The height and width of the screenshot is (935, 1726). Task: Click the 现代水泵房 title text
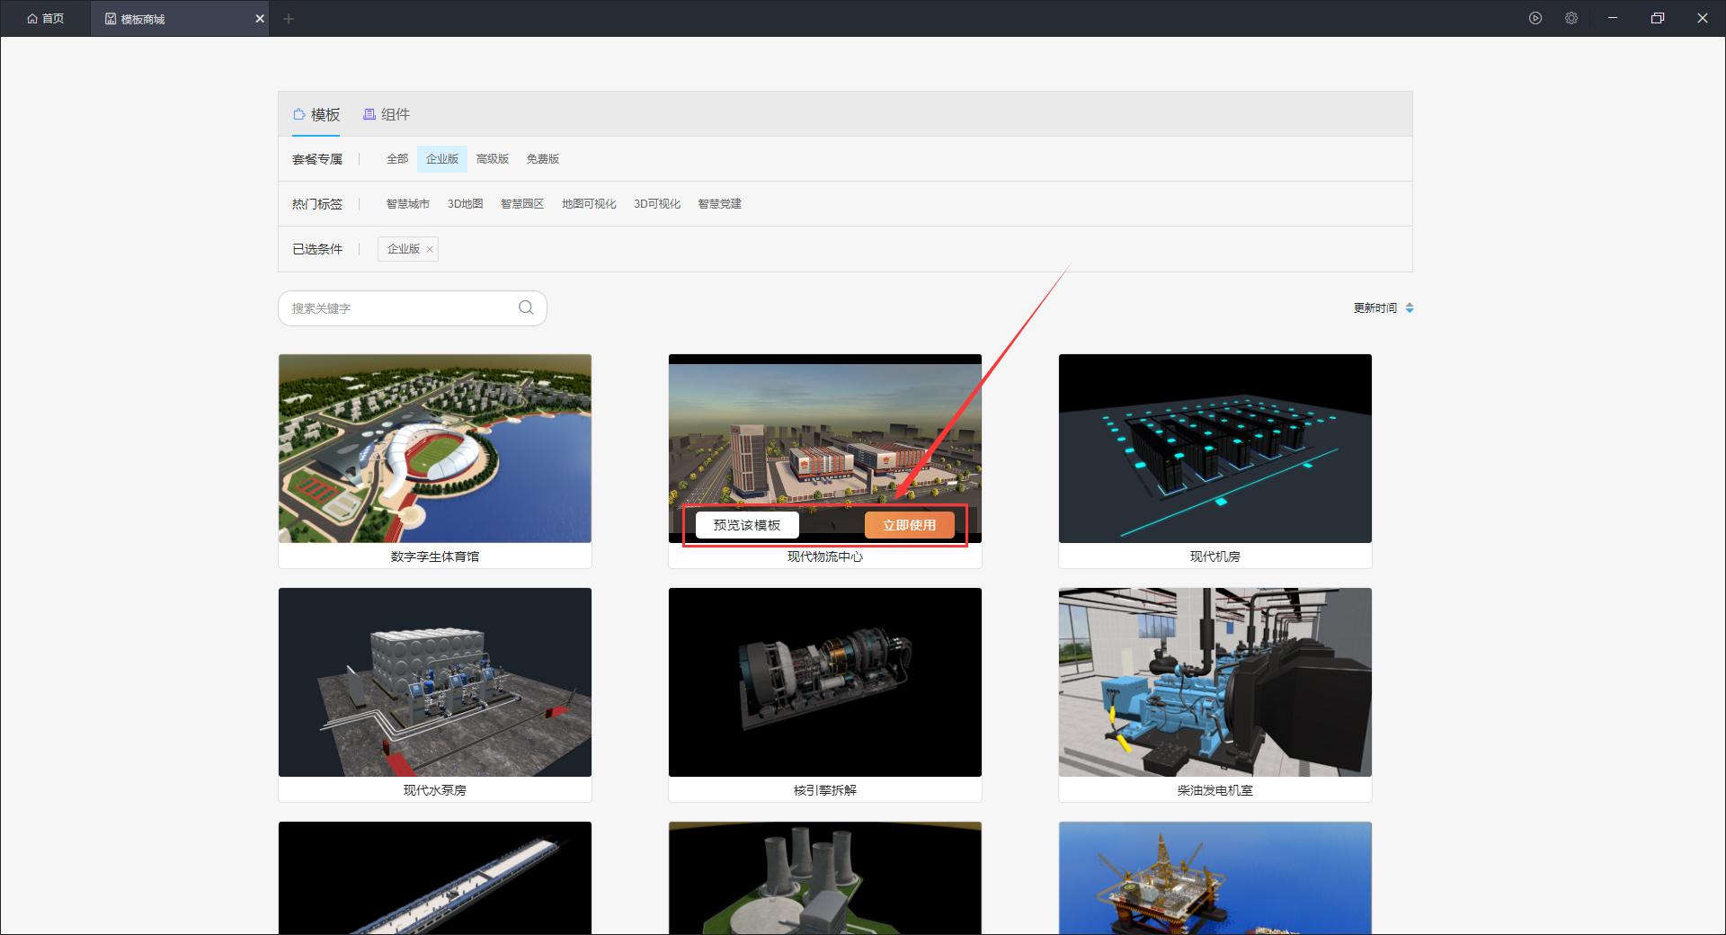click(x=435, y=790)
